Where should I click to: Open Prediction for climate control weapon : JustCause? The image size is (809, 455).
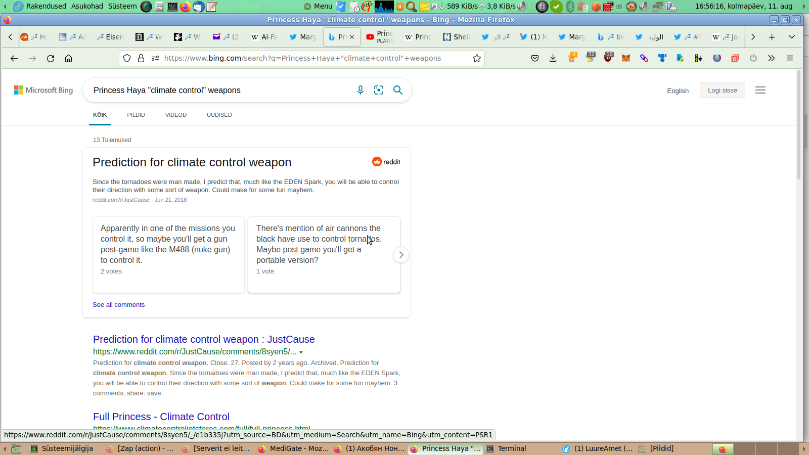click(204, 339)
